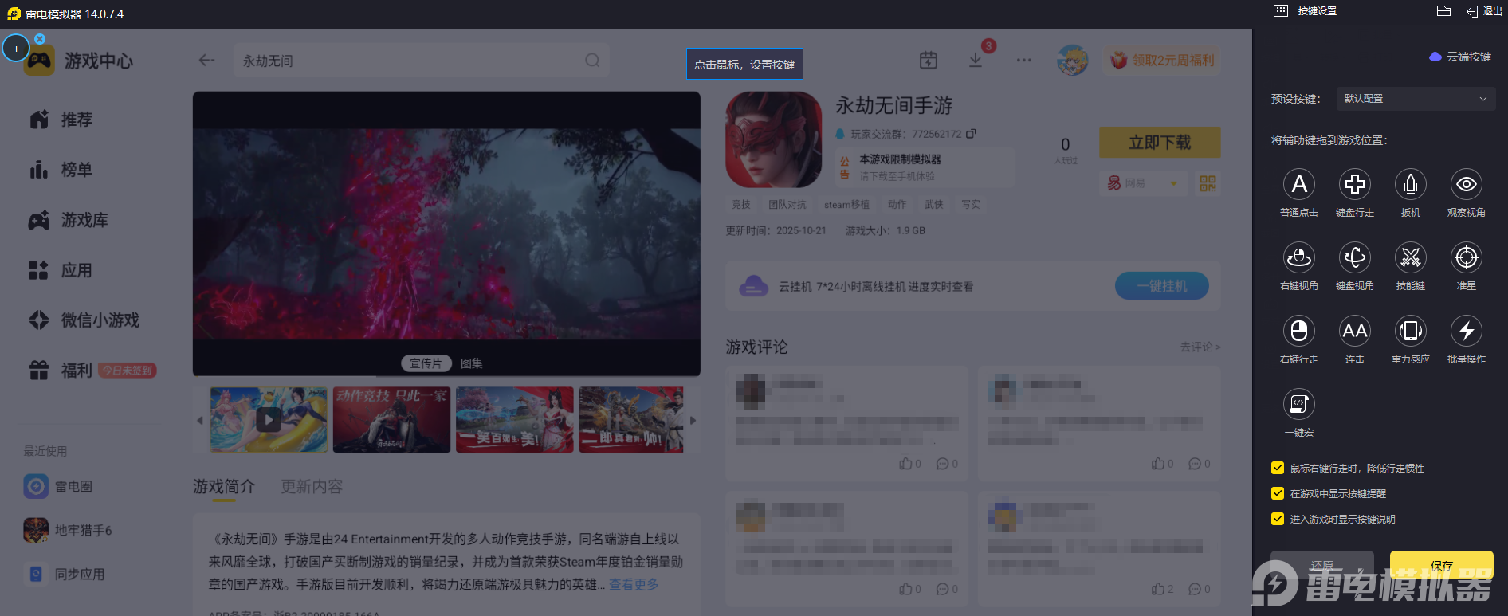The image size is (1508, 616).
Task: Click the 竞技 game tag
Action: pos(741,205)
